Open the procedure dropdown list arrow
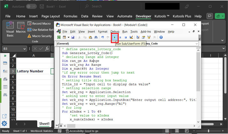 click(197, 44)
